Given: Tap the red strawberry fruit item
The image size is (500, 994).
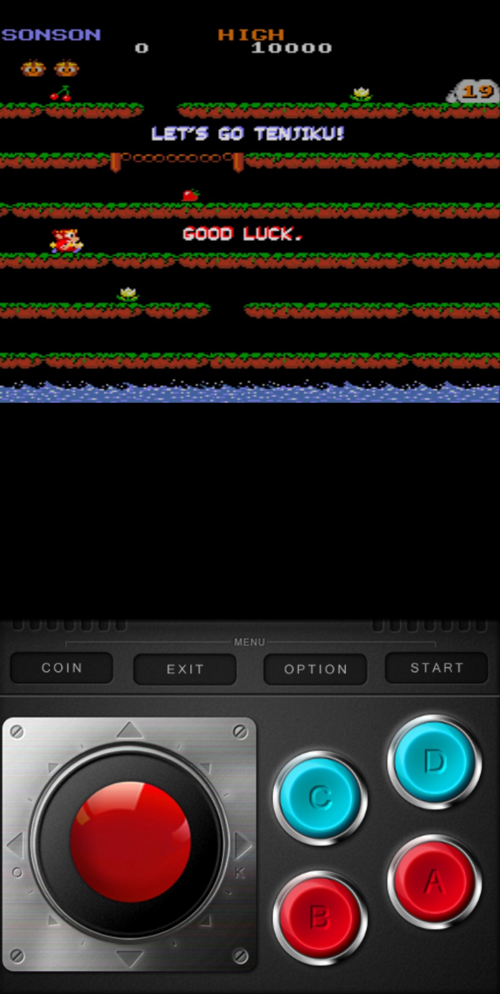Looking at the screenshot, I should pyautogui.click(x=190, y=195).
